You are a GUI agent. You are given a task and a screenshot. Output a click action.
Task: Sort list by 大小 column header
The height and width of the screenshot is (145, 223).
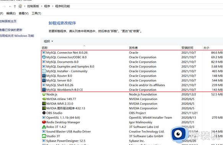206,48
